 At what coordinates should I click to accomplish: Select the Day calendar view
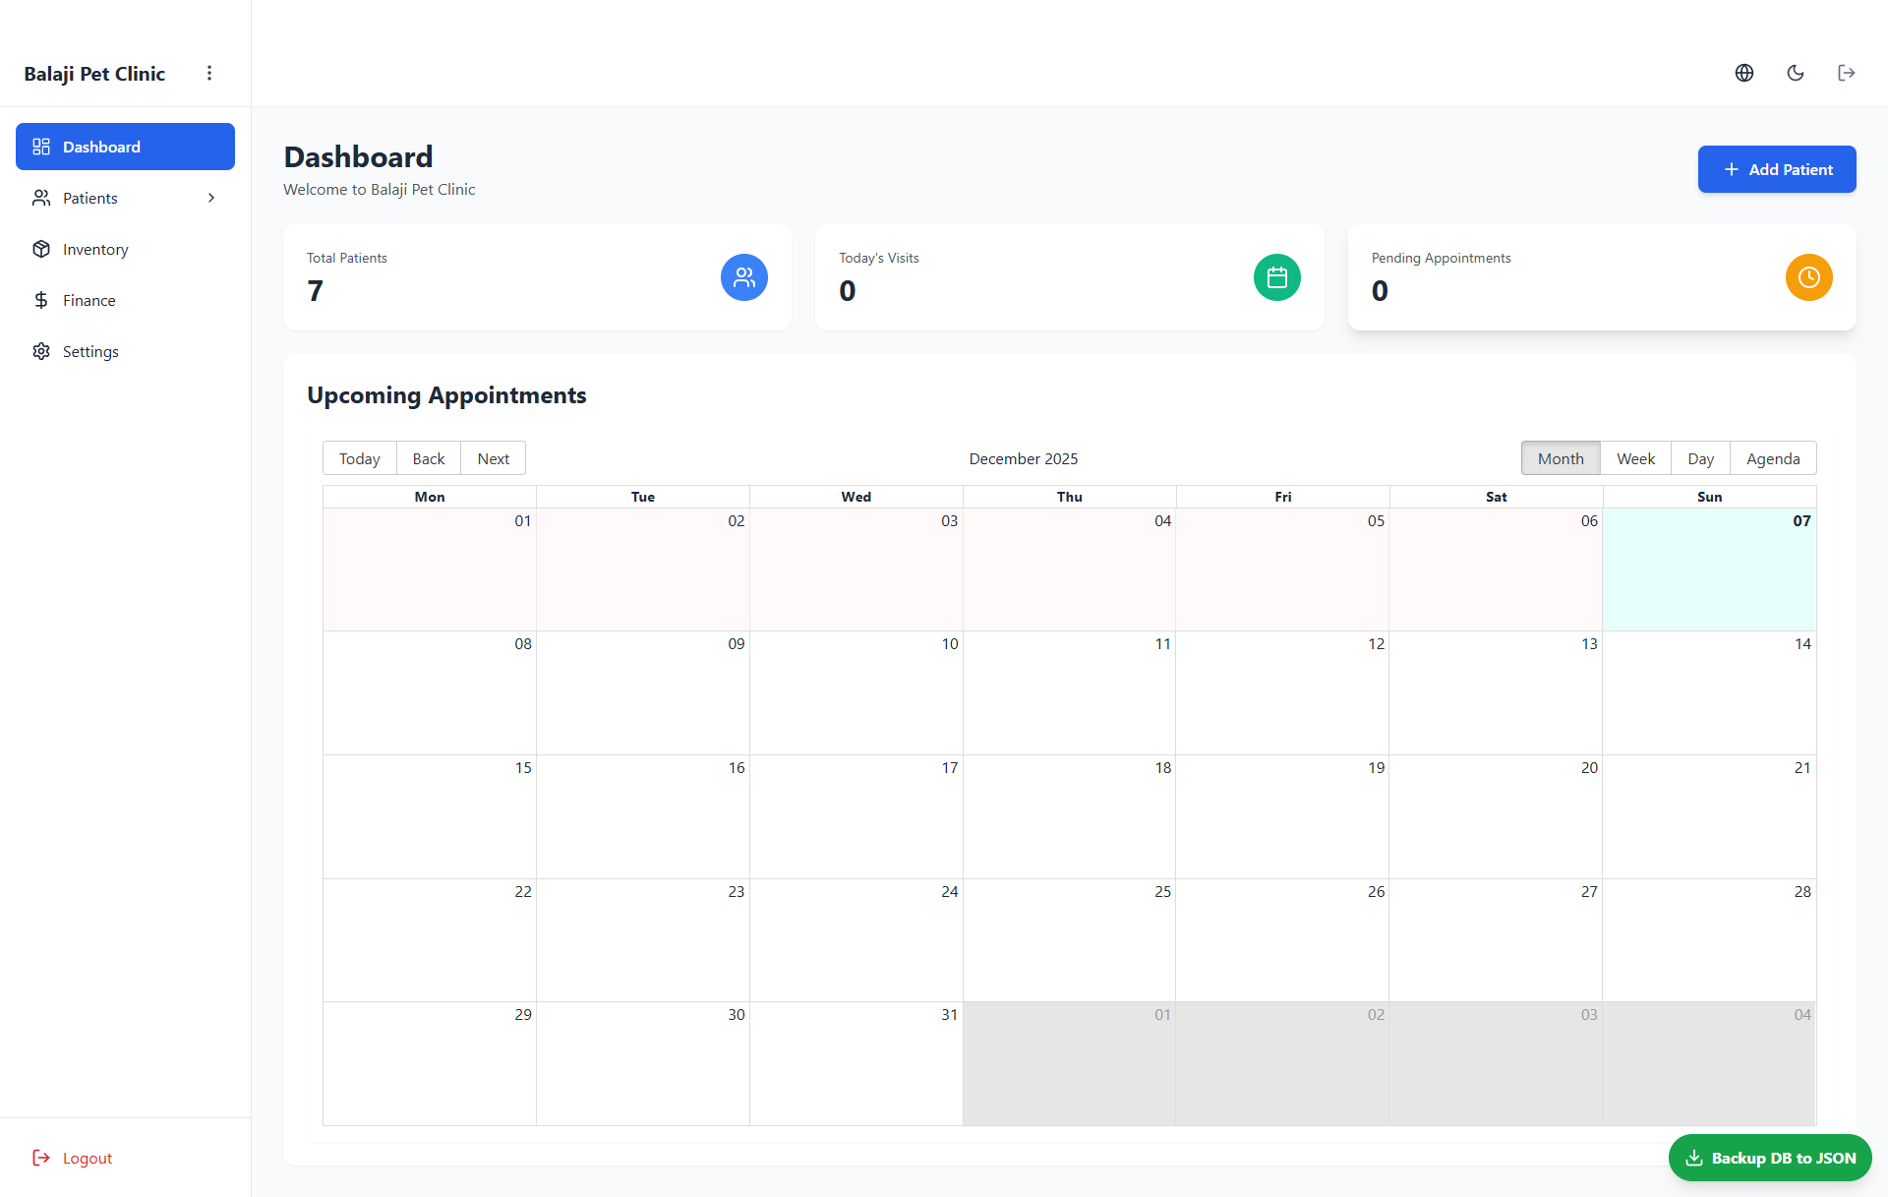pyautogui.click(x=1700, y=458)
